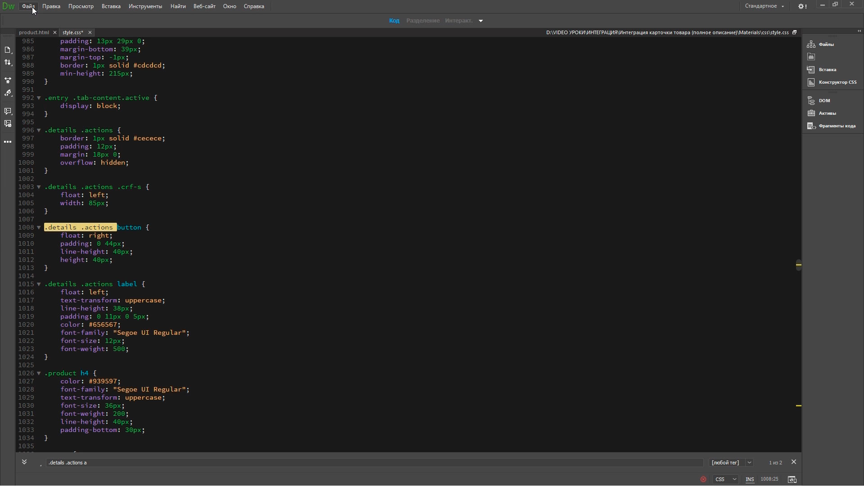Click the lower yellow marker in the scroll gutter
This screenshot has height=486, width=864.
799,406
